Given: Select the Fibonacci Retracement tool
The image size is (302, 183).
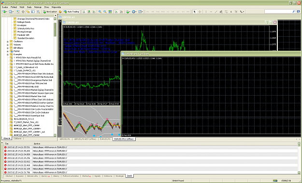Looking at the screenshot, I should point(226,12).
